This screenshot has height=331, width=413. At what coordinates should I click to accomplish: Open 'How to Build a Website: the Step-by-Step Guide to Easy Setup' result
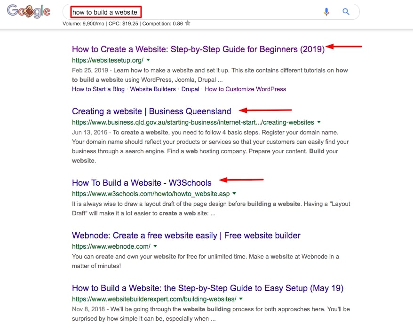coord(207,288)
